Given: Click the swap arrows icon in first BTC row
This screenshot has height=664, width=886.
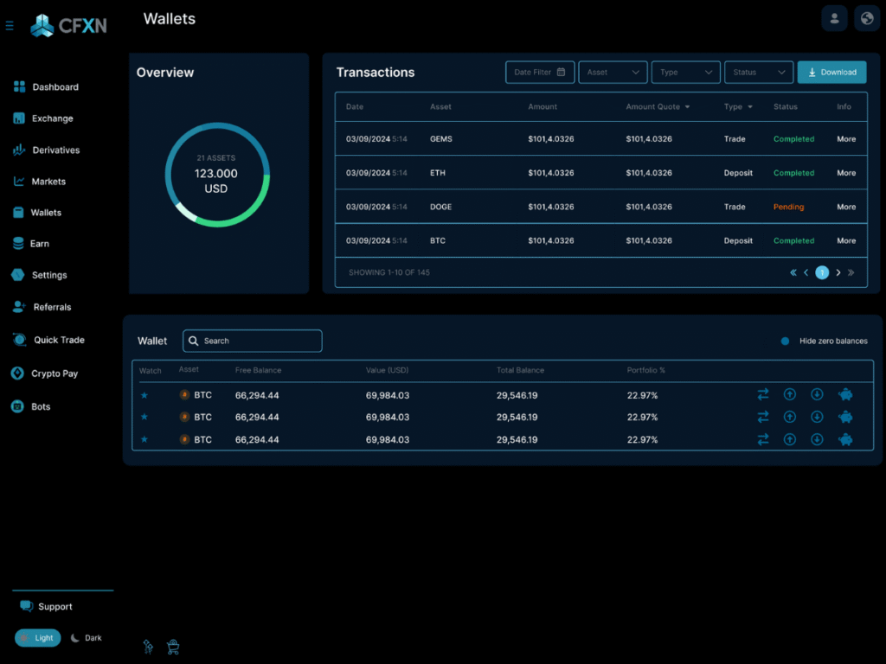Looking at the screenshot, I should point(762,394).
